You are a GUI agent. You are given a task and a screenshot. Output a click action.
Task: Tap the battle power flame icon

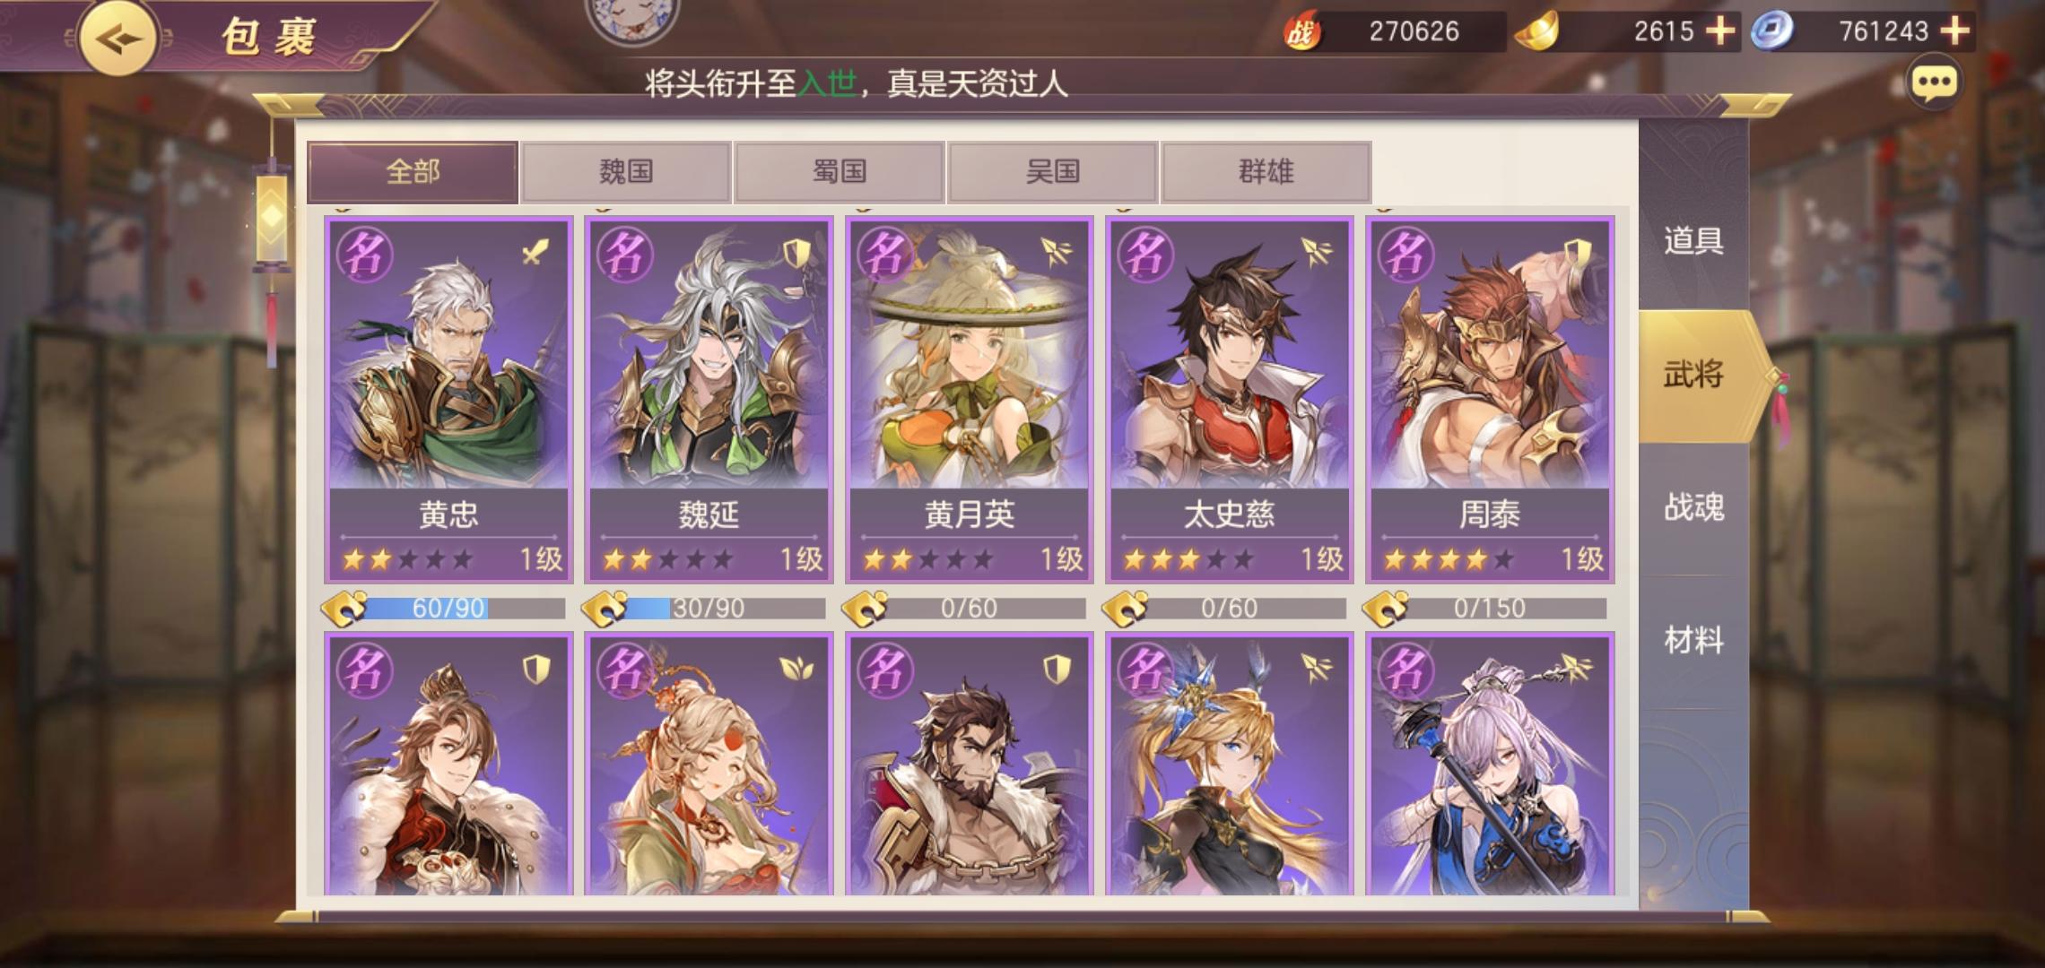[1302, 32]
